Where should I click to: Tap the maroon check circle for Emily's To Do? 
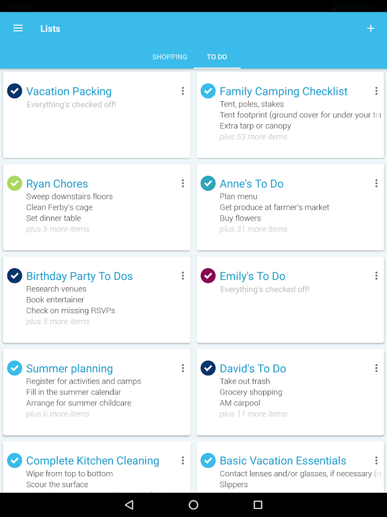click(208, 276)
